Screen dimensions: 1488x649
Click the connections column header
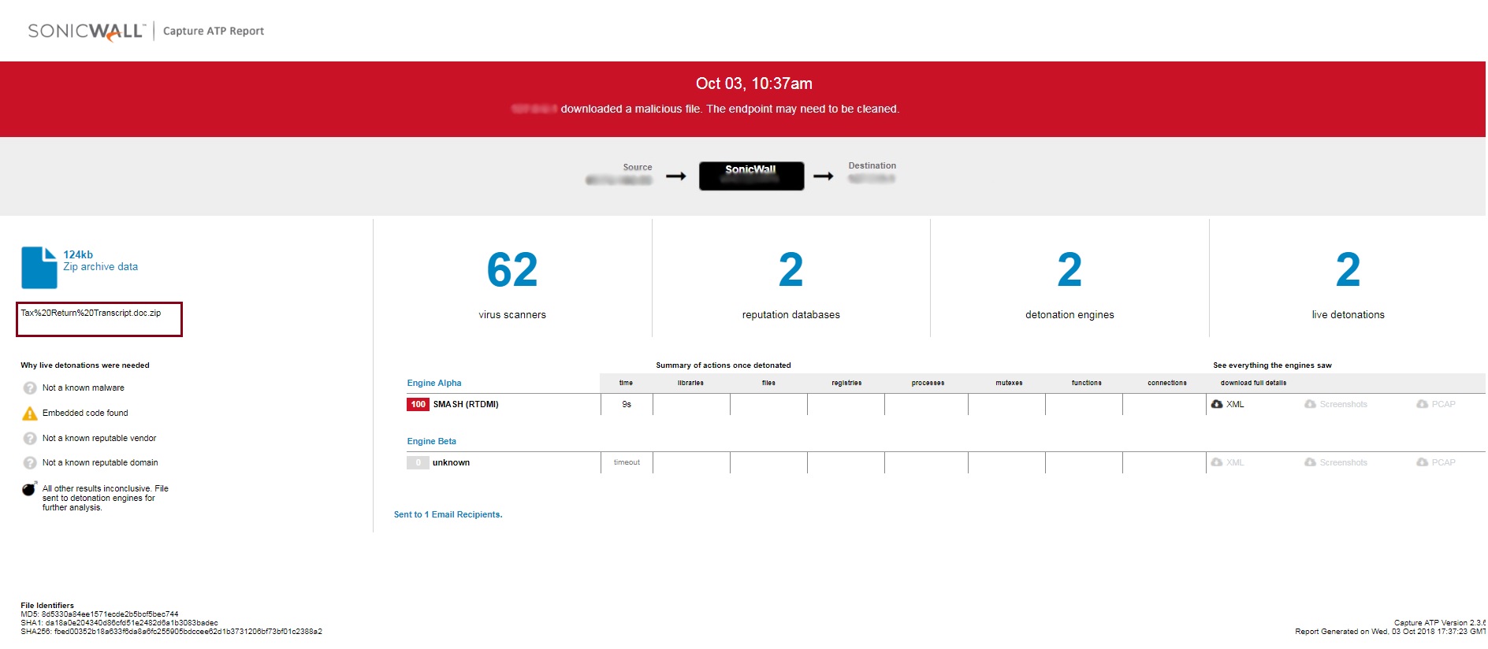tap(1166, 384)
